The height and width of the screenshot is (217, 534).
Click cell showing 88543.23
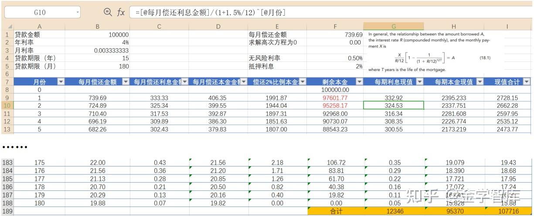335,129
